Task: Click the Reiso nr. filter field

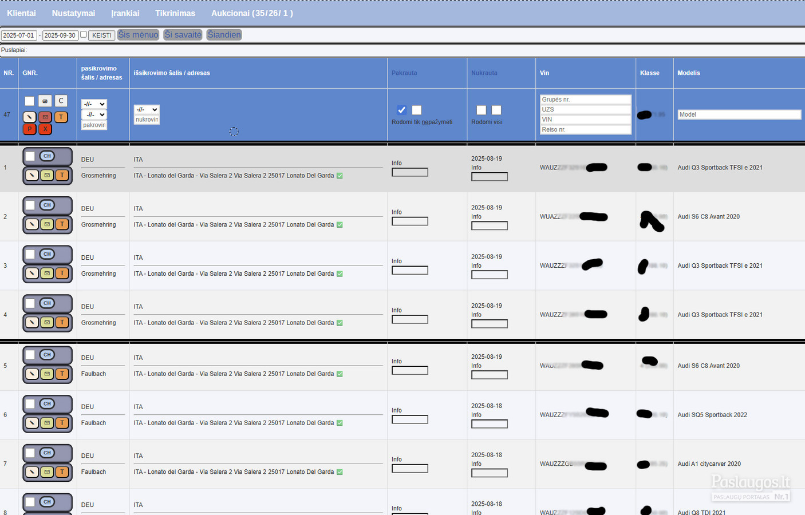Action: (x=585, y=129)
